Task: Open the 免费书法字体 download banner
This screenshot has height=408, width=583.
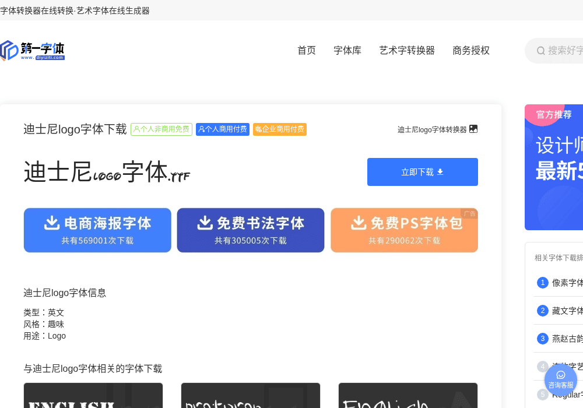Action: (x=251, y=230)
